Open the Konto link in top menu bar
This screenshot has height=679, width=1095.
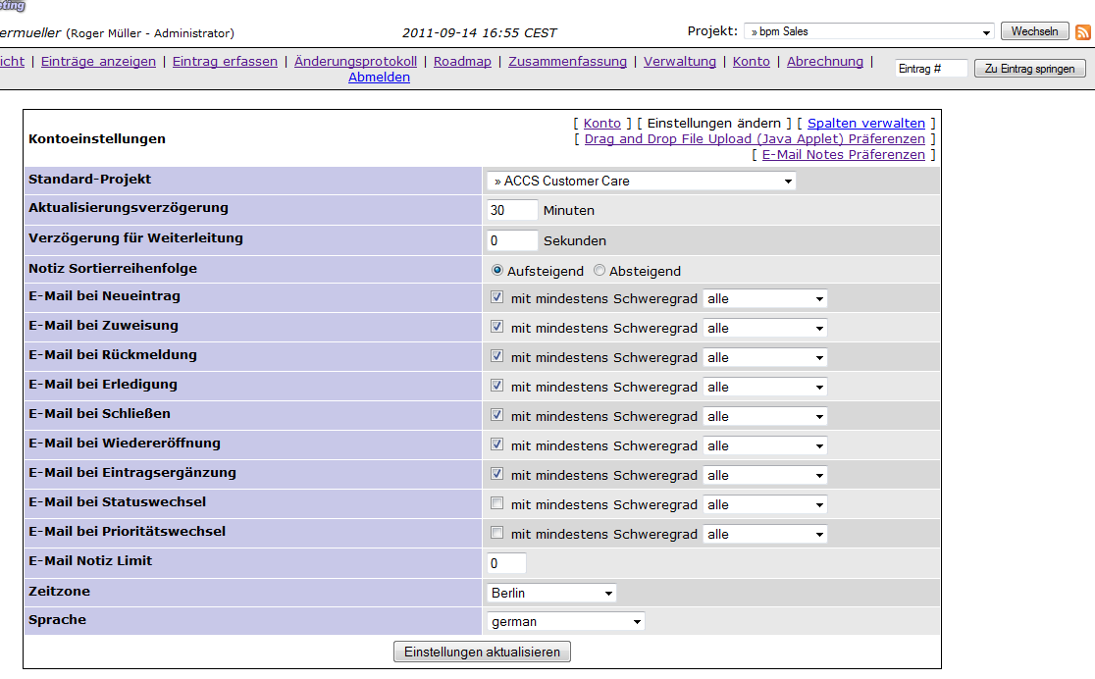(752, 62)
